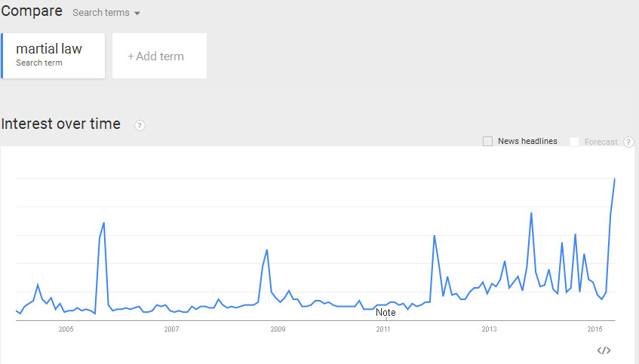This screenshot has height=364, width=639.
Task: Click the 2013 label on the time axis
Action: coord(489,329)
